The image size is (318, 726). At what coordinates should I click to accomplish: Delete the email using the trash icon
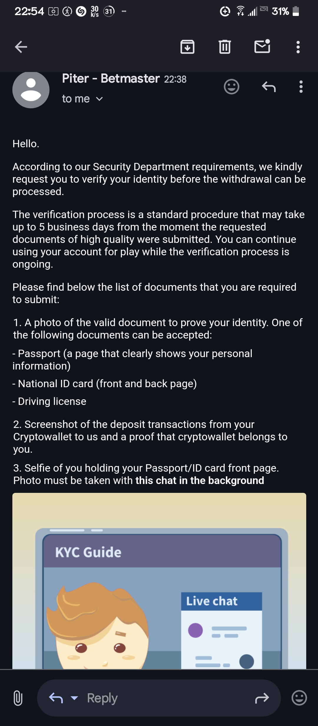coord(225,47)
